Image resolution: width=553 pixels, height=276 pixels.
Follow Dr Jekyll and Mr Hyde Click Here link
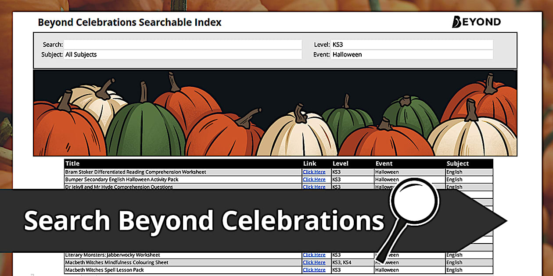pos(314,187)
